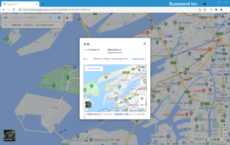
Task: Switch to the リンクを送信する tab
Action: (92, 50)
